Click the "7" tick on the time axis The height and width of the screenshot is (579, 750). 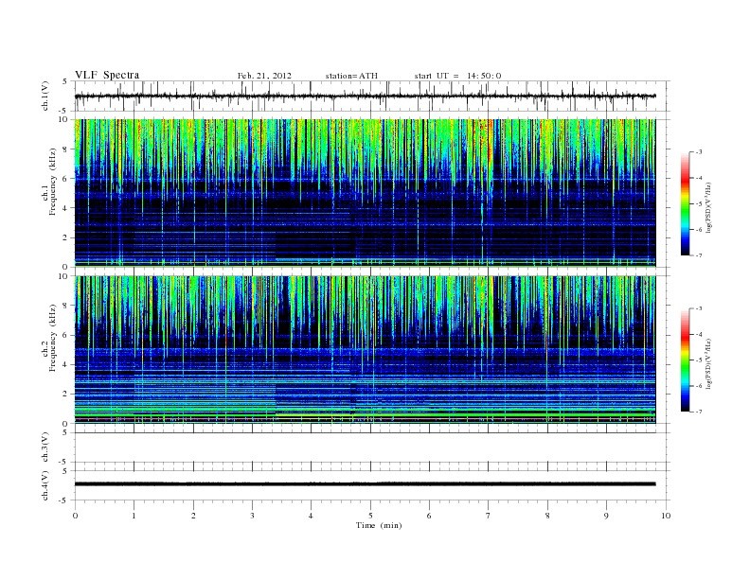click(x=489, y=516)
